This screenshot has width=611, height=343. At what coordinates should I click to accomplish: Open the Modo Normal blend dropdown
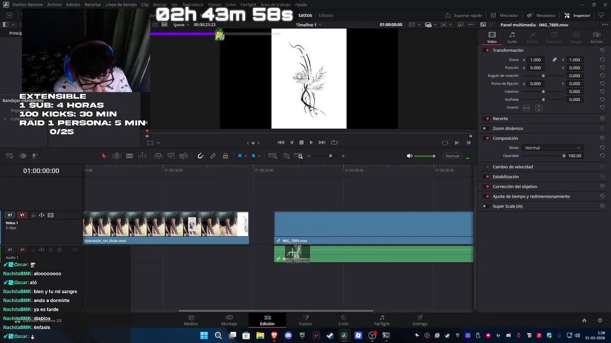[x=552, y=148]
